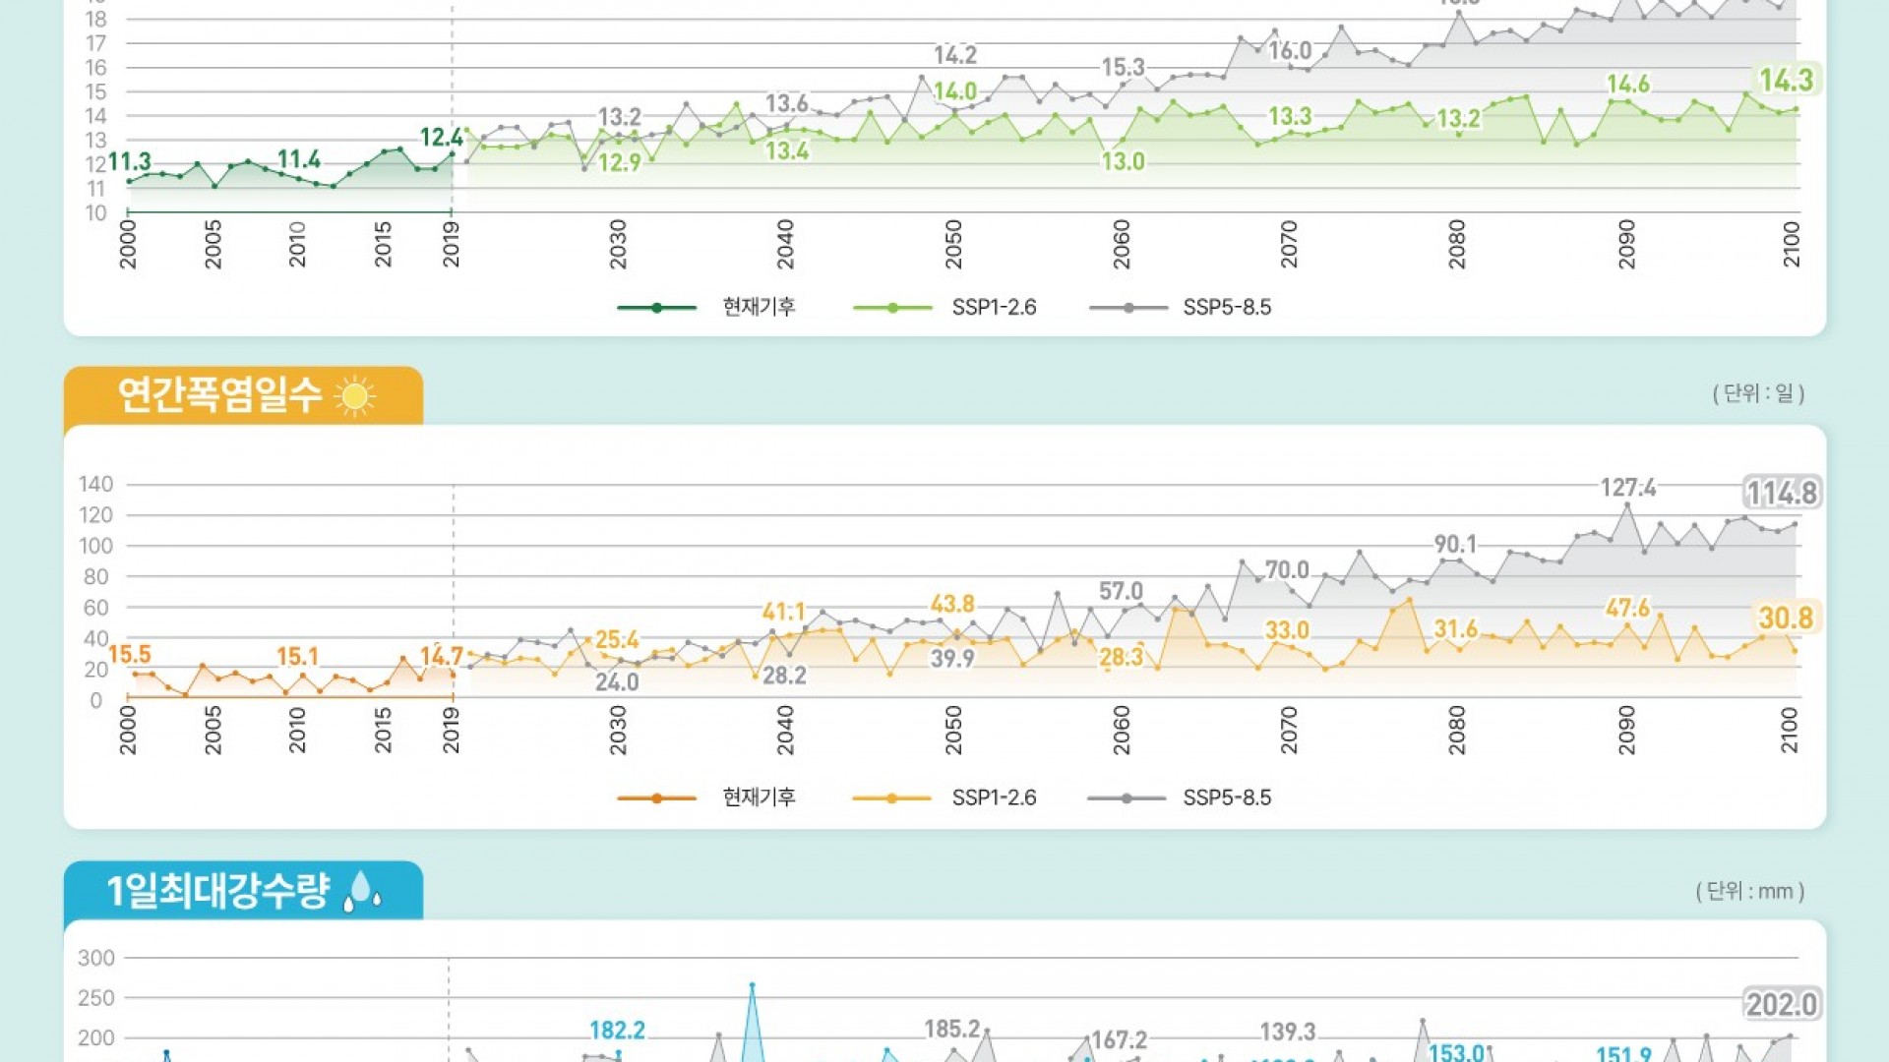This screenshot has height=1062, width=1889.
Task: Click the water drop icon beside 1일최대강수량
Action: click(362, 891)
